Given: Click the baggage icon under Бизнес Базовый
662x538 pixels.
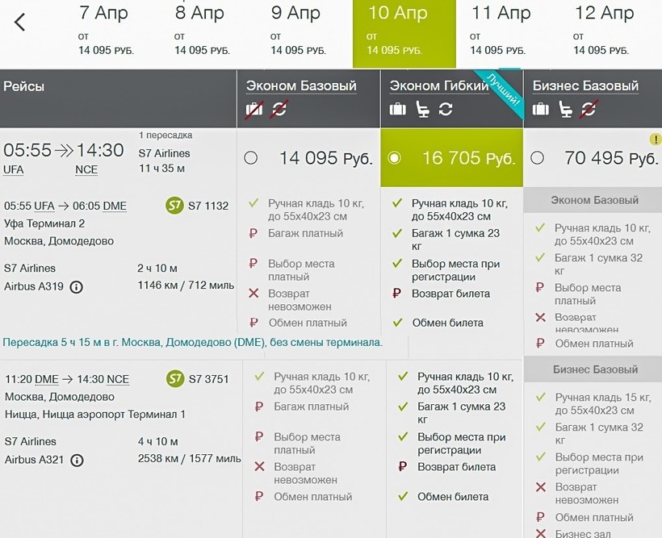Looking at the screenshot, I should tap(541, 109).
